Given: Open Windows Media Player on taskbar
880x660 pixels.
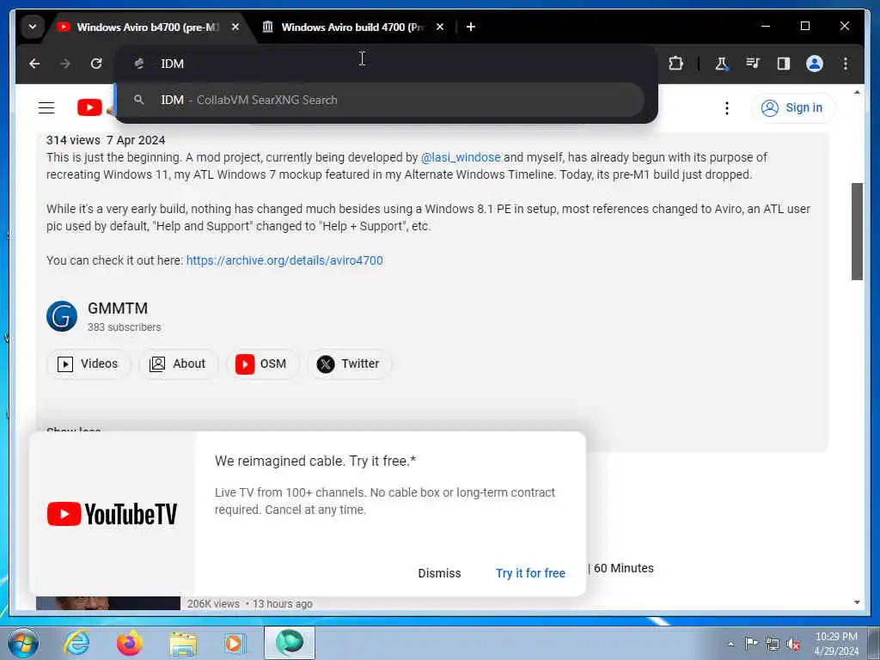Looking at the screenshot, I should (x=235, y=643).
